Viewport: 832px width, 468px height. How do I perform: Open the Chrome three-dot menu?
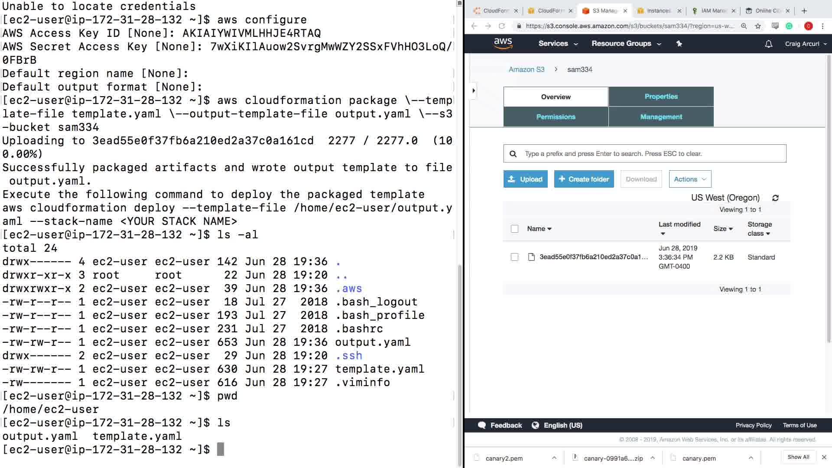click(822, 26)
